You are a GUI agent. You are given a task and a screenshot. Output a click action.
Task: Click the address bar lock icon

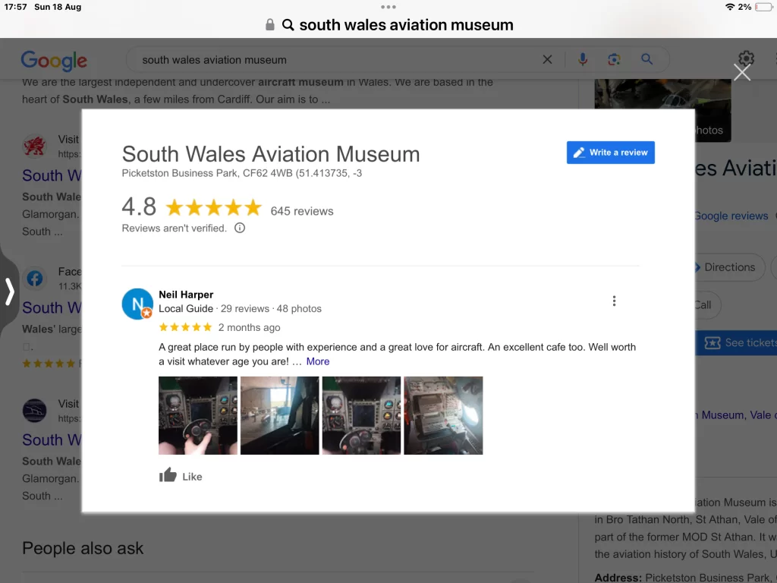coord(270,25)
